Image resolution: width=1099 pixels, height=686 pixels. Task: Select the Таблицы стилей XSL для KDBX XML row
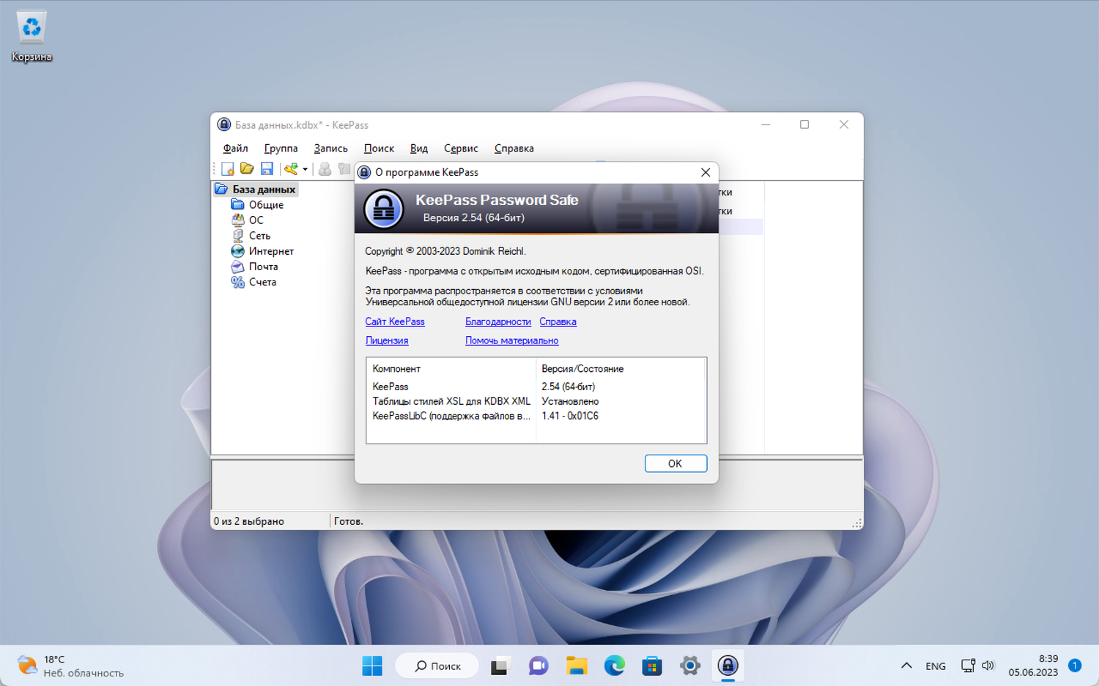click(x=451, y=401)
